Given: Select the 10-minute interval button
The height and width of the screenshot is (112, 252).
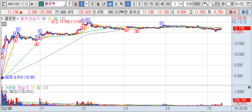Looking at the screenshot, I should 145,4.
